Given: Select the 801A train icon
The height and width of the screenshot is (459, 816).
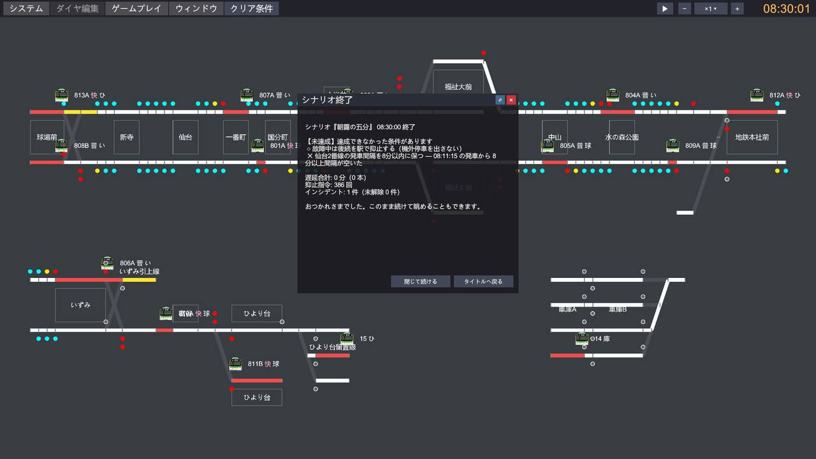Looking at the screenshot, I should [258, 146].
